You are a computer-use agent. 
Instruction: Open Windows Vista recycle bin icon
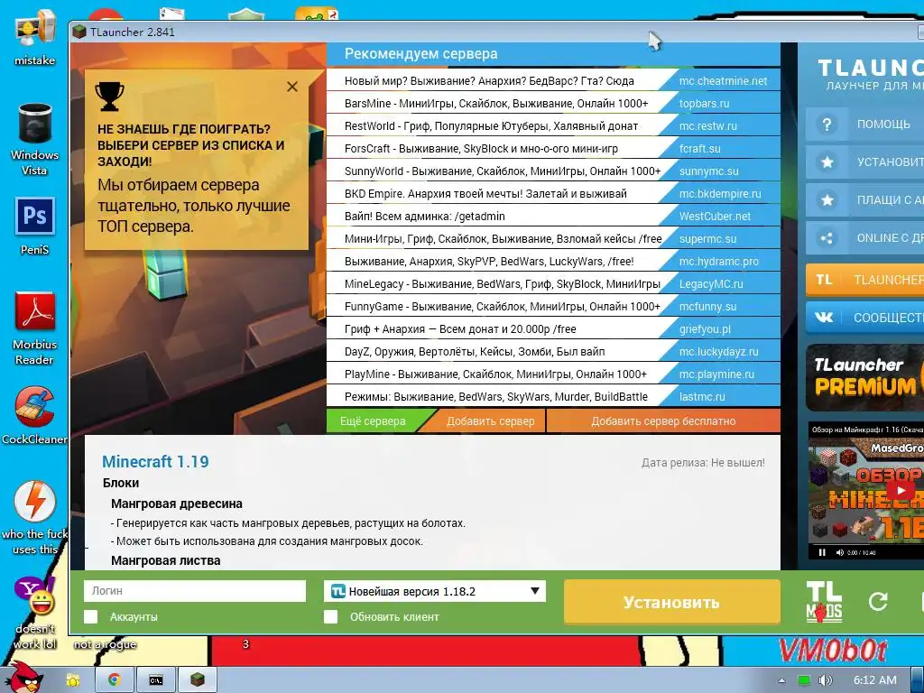[35, 139]
